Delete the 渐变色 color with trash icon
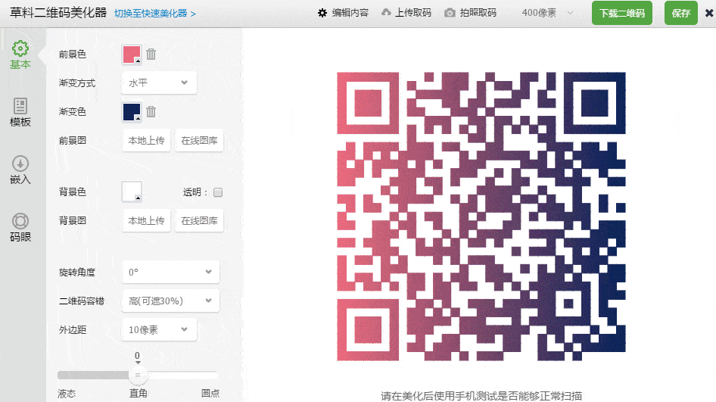Image resolution: width=716 pixels, height=402 pixels. tap(151, 111)
